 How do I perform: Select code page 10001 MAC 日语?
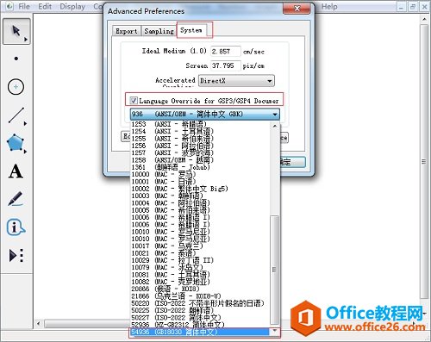point(200,182)
